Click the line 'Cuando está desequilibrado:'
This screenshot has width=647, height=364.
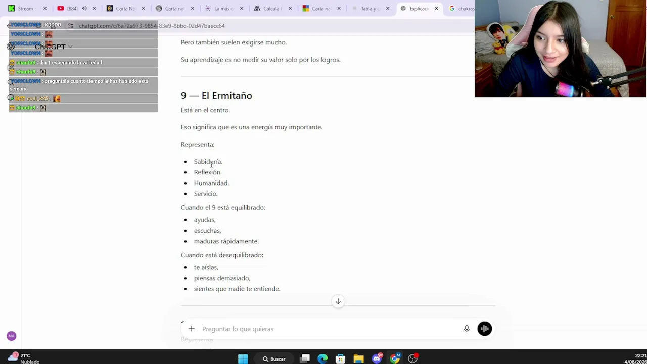222,255
